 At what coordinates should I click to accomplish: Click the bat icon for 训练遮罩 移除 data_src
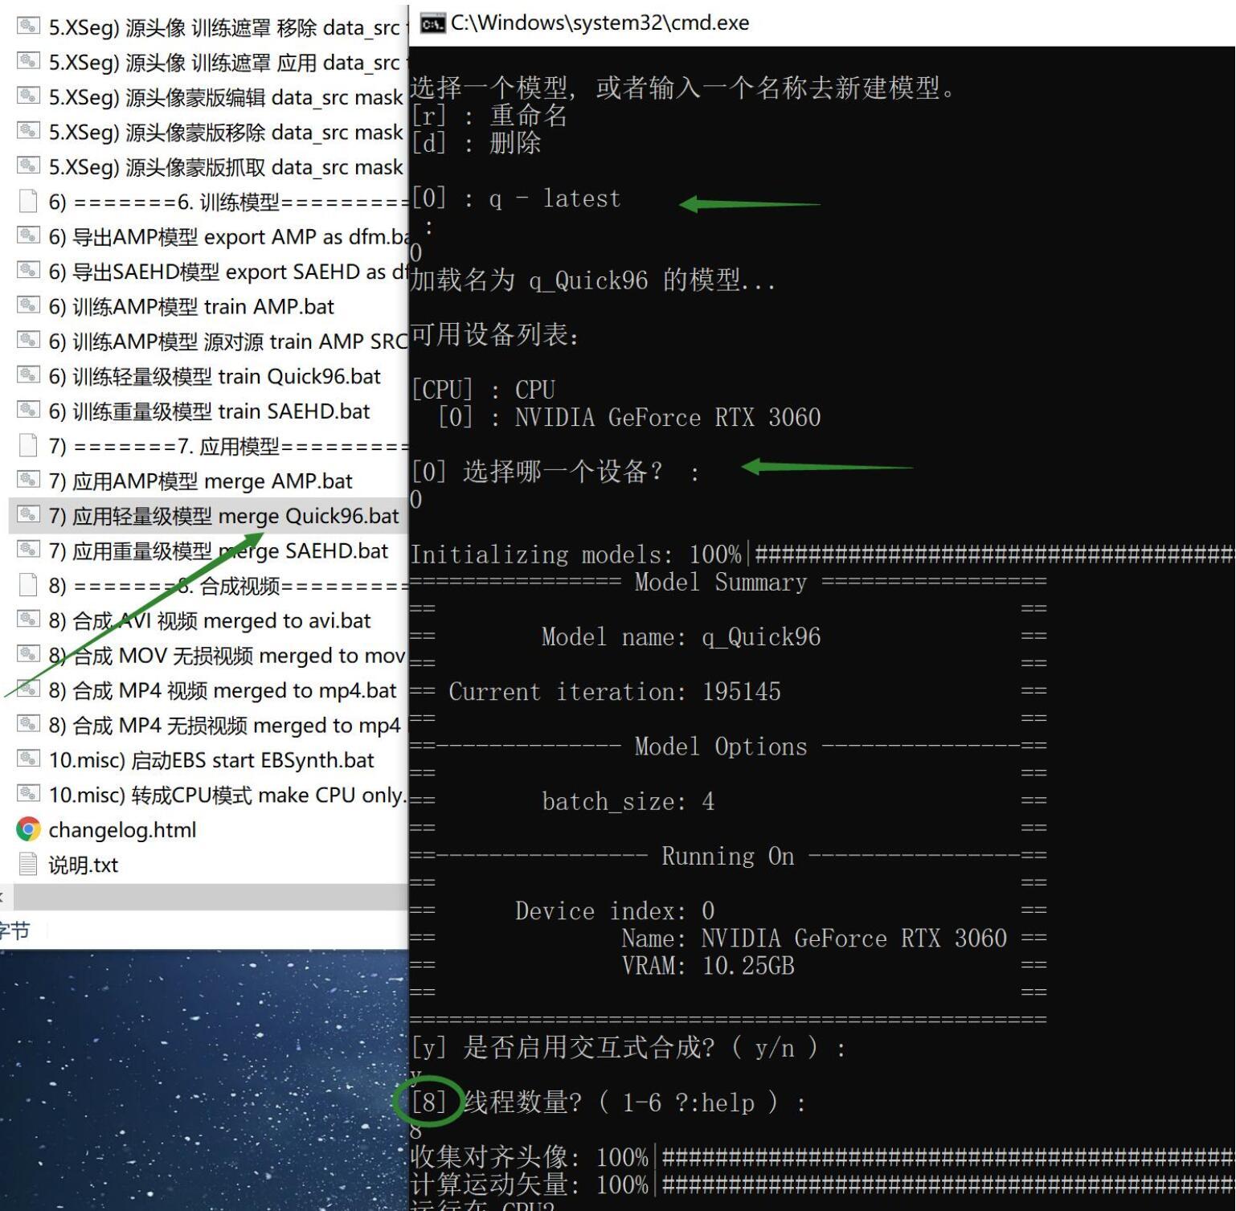pyautogui.click(x=28, y=27)
